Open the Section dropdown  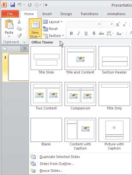point(53,36)
